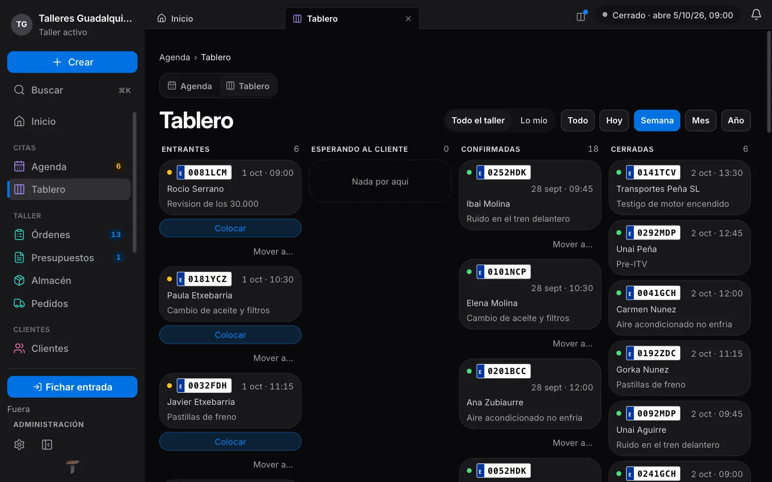Image resolution: width=772 pixels, height=482 pixels.
Task: Collapse the sidebar with the panel icon
Action: [47, 444]
